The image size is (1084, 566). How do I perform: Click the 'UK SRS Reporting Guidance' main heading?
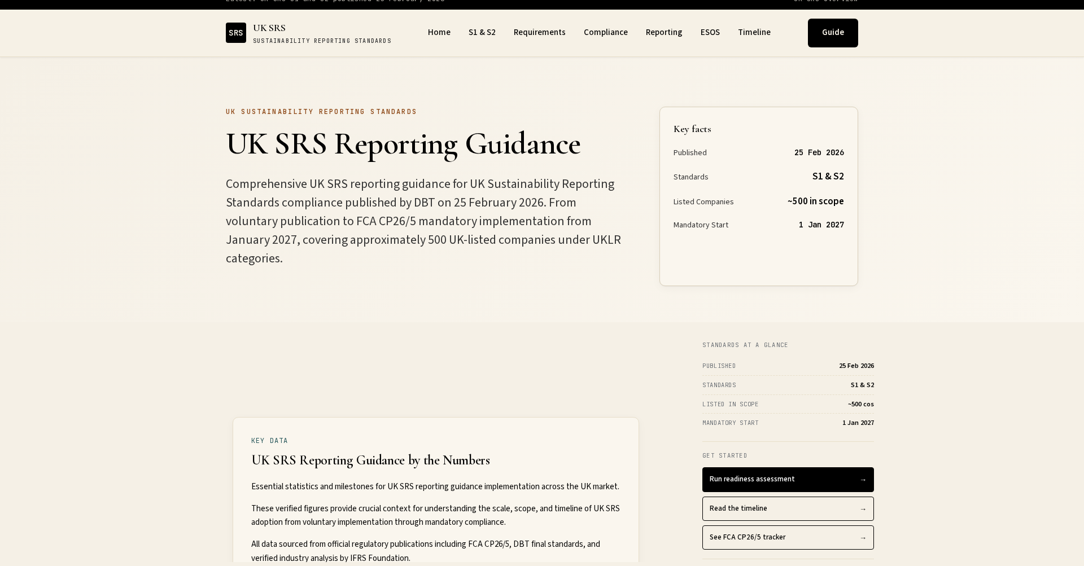tap(403, 144)
